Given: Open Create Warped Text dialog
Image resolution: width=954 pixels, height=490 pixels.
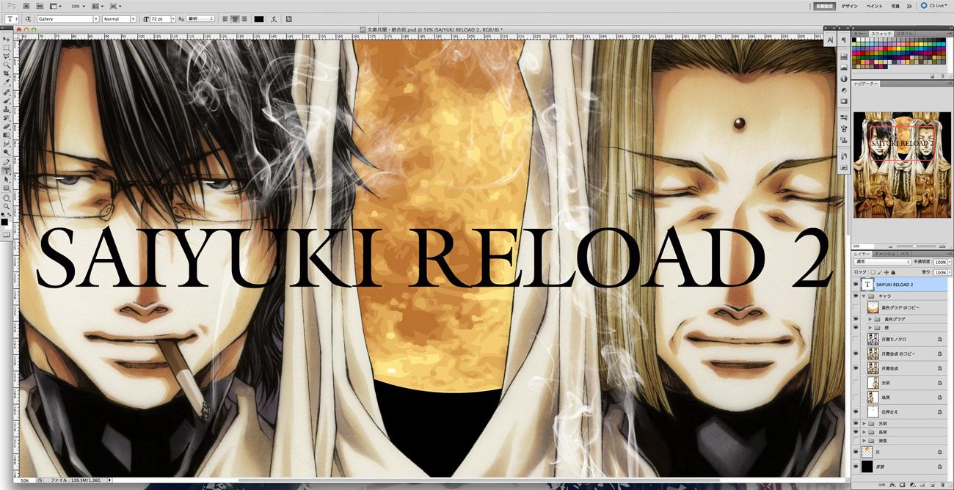Looking at the screenshot, I should 274,18.
